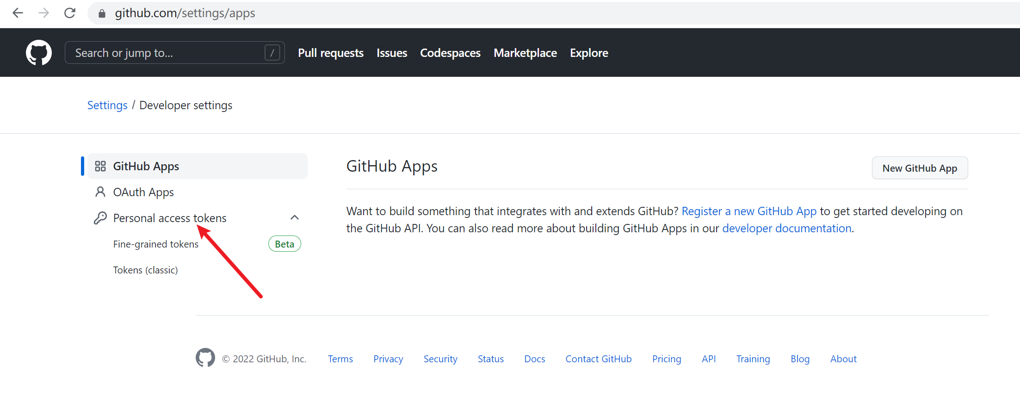Click the GitHub Apps grid icon

(100, 166)
